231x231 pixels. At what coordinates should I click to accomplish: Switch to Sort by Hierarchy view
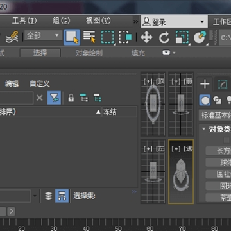tap(62, 196)
